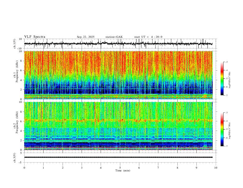Click time axis tick label "1"
This screenshot has height=188, width=243.
(x=43, y=168)
